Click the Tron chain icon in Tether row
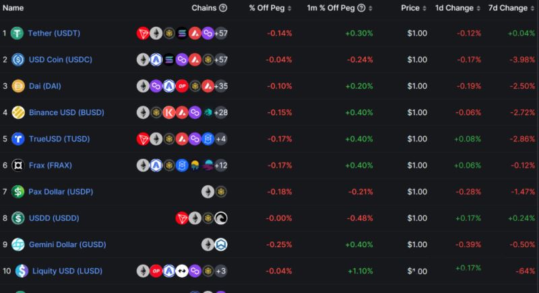 coord(143,33)
